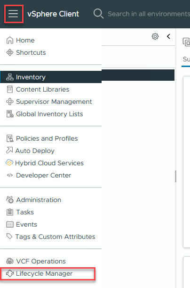
Task: Click the Tags & Custom Attributes tag icon
Action: click(9, 236)
